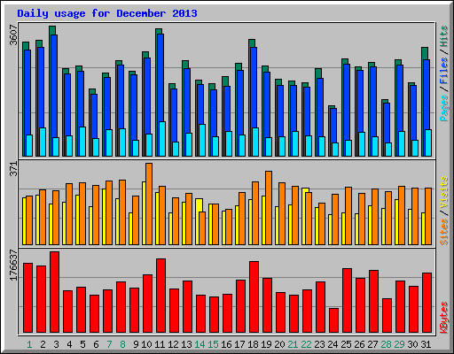This screenshot has height=354, width=454.
Task: Select the blue files bar for day 18
Action: [x=254, y=88]
